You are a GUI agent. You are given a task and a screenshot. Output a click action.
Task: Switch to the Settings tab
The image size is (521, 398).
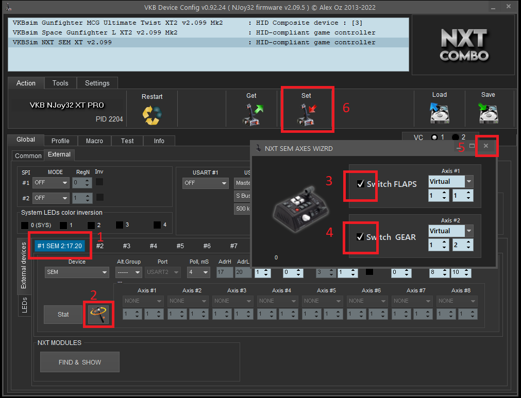(x=97, y=83)
